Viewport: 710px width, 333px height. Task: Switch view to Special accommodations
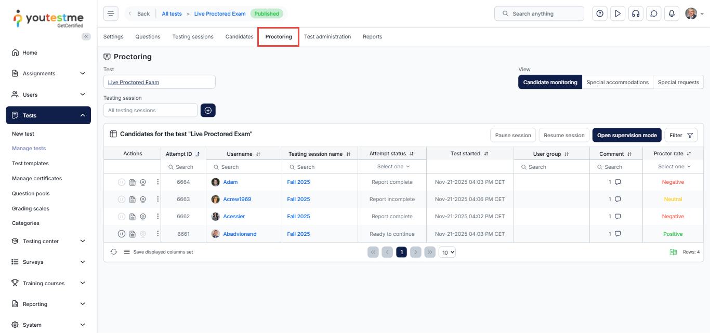(x=617, y=82)
